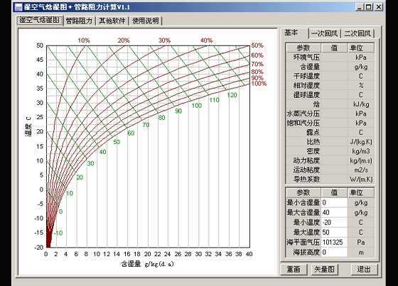This screenshot has width=398, height=286.
Task: Click the 水蒸汽分压 value cell
Action: pos(334,114)
